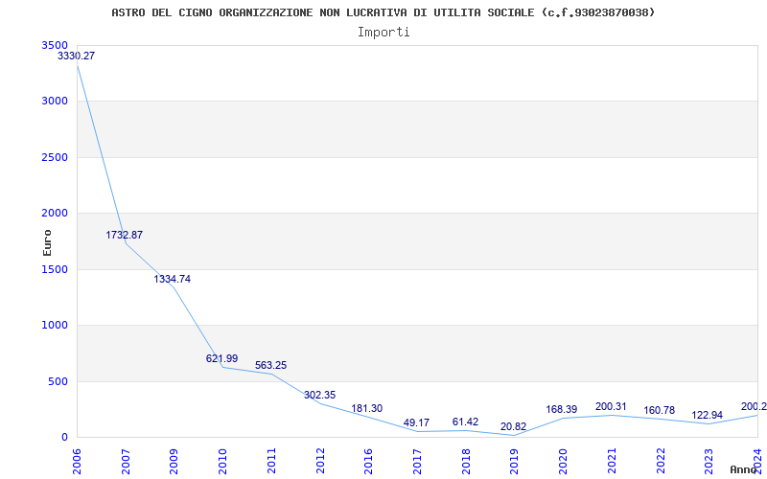Click x-axis year 2022
The height and width of the screenshot is (479, 767).
coord(661,462)
